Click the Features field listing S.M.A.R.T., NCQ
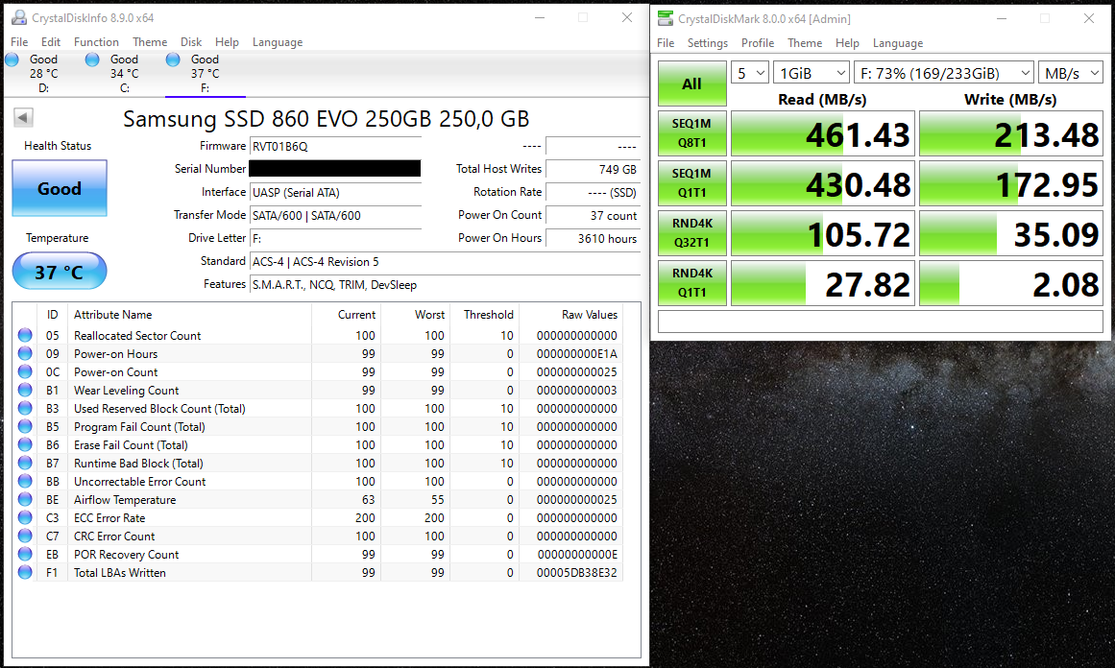The height and width of the screenshot is (668, 1115). pos(446,284)
